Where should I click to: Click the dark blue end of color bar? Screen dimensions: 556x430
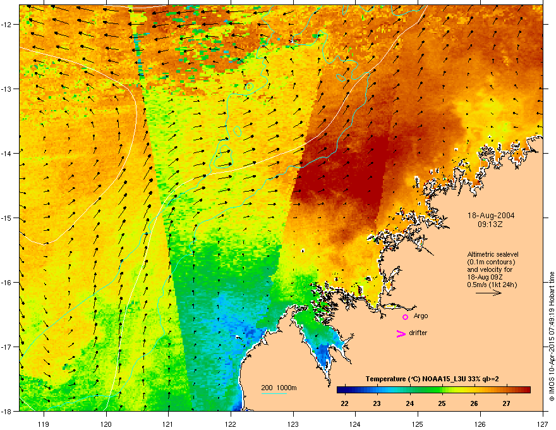[341, 390]
